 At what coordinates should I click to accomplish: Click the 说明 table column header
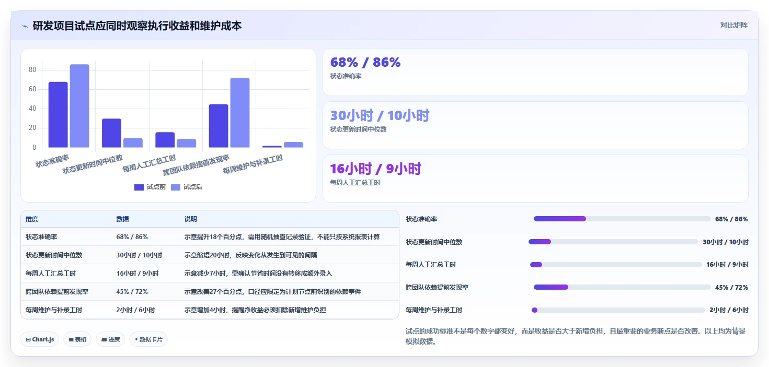pyautogui.click(x=191, y=219)
